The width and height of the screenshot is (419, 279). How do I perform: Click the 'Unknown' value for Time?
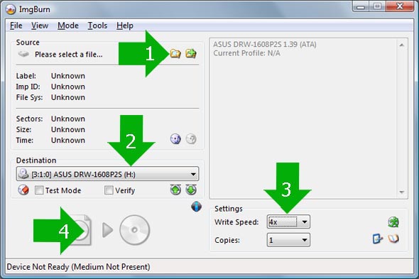68,140
